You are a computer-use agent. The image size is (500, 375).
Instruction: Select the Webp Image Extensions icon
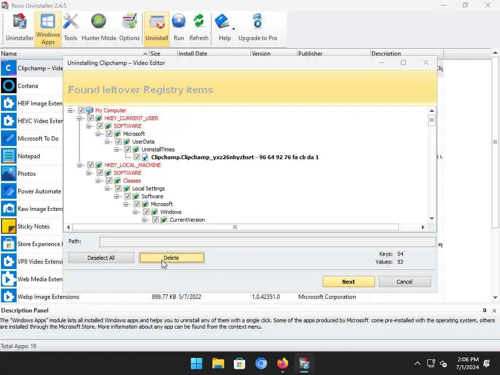click(9, 296)
